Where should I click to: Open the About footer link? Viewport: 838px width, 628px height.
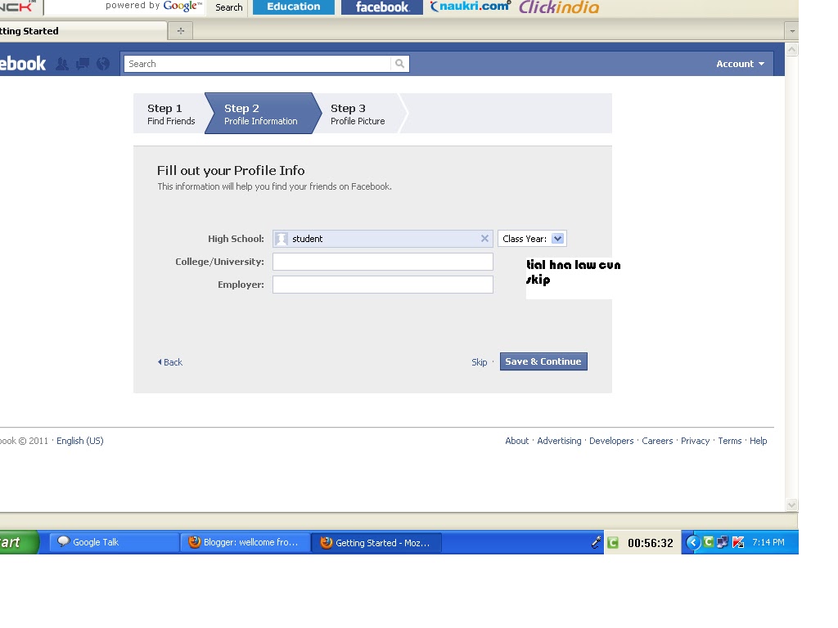click(517, 441)
